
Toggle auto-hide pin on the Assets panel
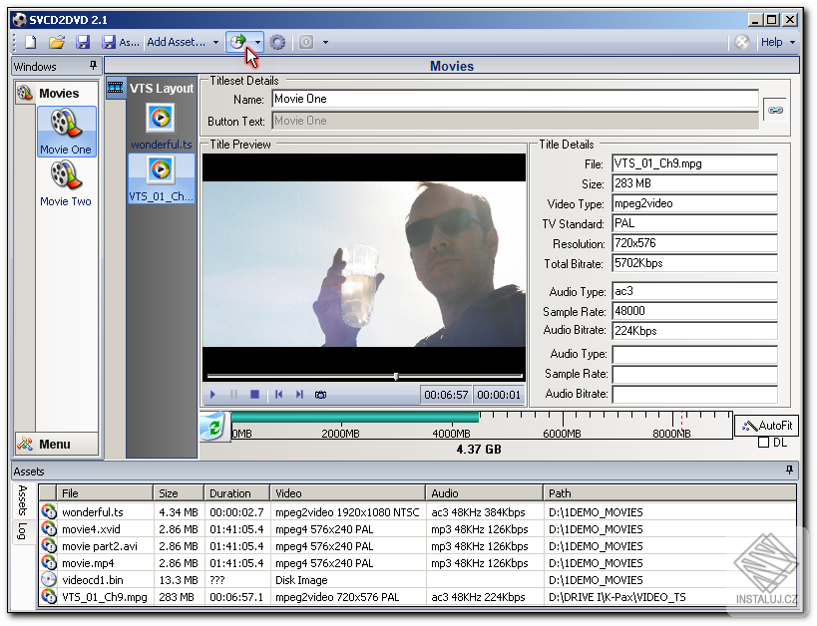pos(787,471)
